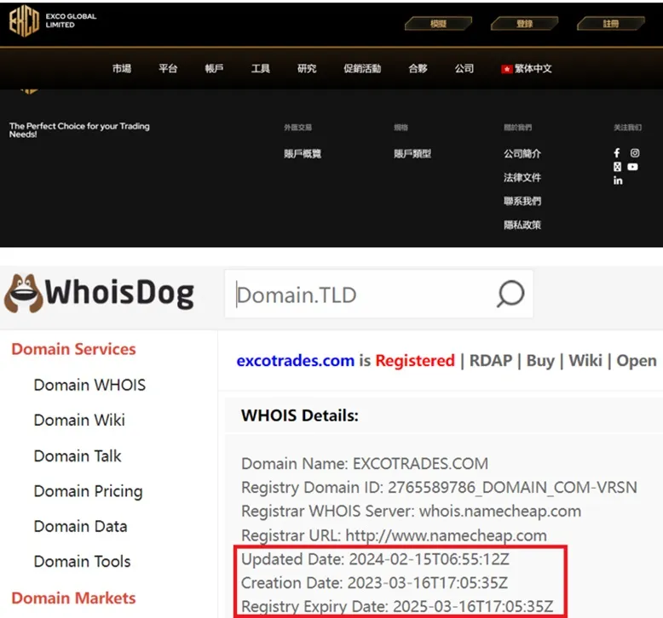Click the 關於我們 footer column heading
This screenshot has width=663, height=618.
(x=517, y=127)
